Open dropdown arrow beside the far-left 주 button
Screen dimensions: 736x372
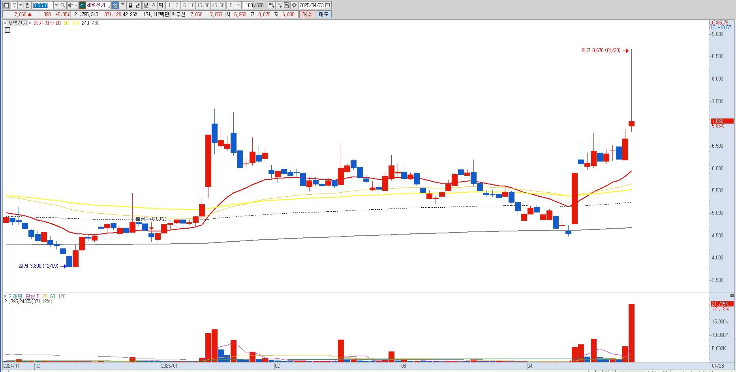[20, 5]
